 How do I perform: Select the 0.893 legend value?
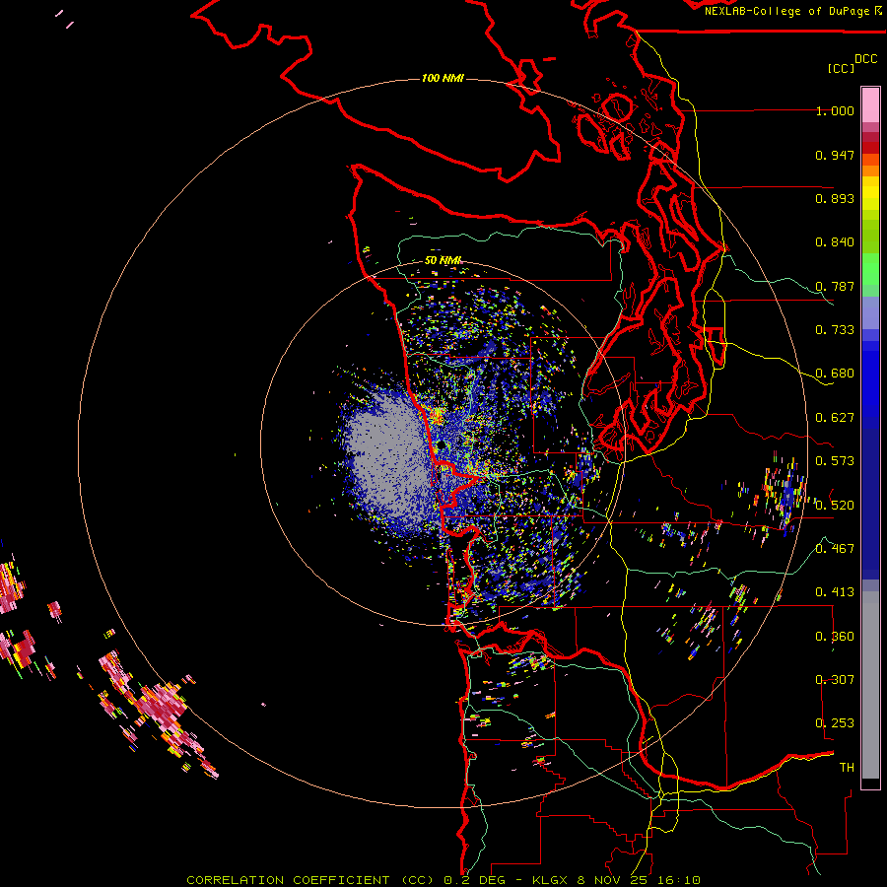[x=835, y=198]
